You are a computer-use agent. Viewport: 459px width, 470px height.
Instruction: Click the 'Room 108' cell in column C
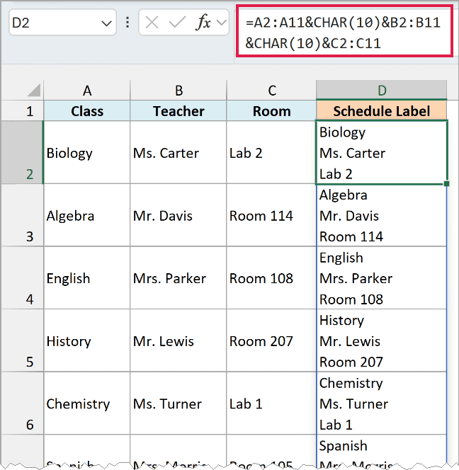271,278
